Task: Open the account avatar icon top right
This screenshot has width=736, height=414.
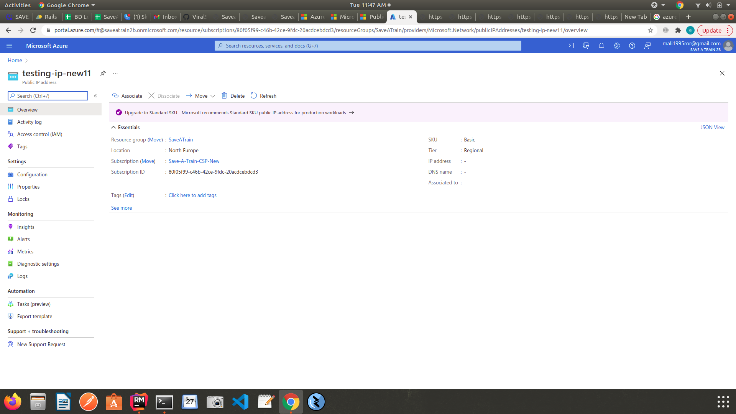Action: [x=728, y=46]
